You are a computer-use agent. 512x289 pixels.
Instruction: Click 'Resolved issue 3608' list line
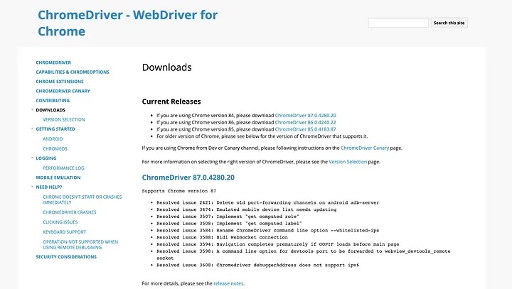(x=257, y=265)
